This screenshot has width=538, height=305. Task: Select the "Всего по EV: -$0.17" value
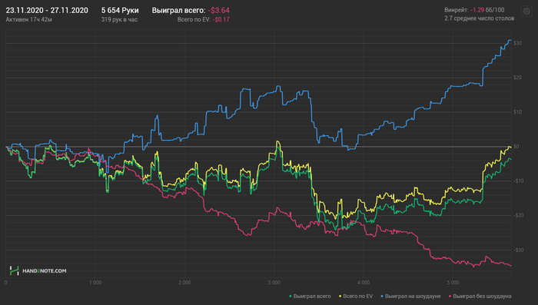204,19
